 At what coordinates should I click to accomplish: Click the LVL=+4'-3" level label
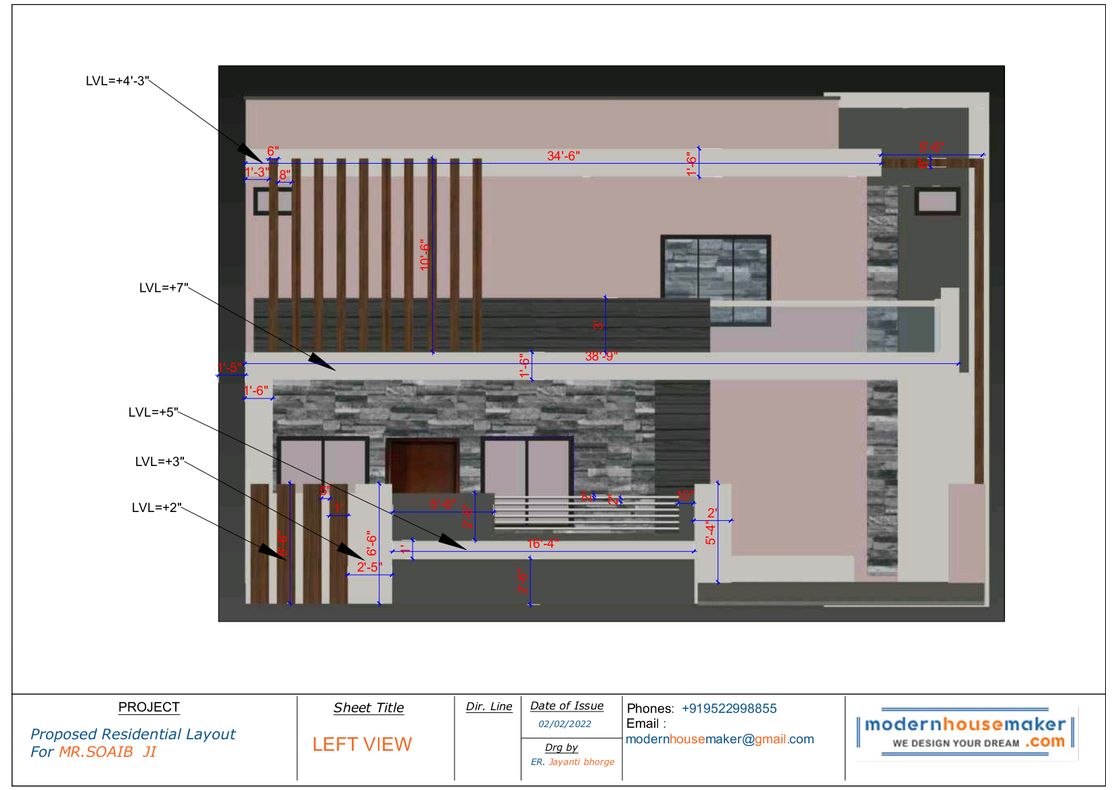118,81
